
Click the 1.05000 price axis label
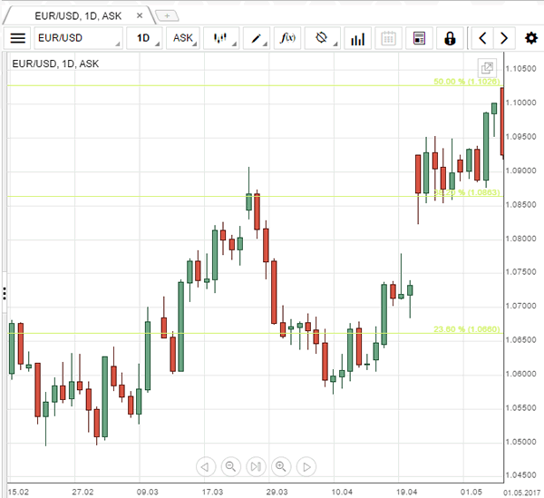520,442
